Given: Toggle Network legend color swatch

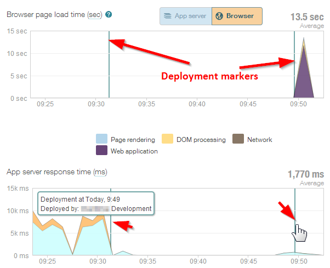Looking at the screenshot, I should (238, 139).
